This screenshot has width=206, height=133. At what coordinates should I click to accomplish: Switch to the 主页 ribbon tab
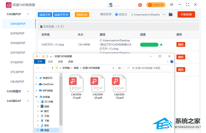pos(50,62)
